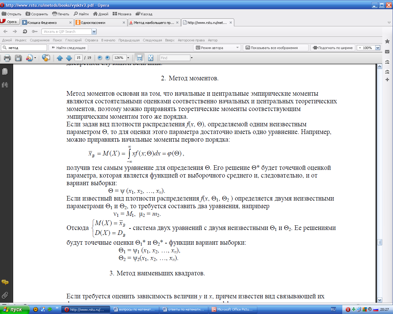Click the globe stamp icon in PDF toolbar
Screen dimensions: 393x314
click(46, 58)
